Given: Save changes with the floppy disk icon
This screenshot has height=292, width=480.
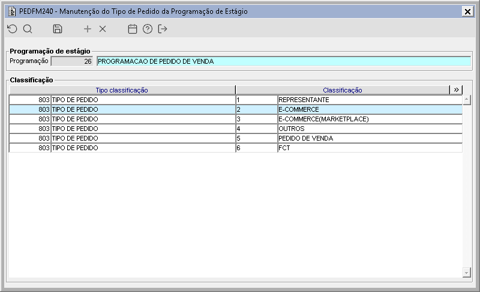Looking at the screenshot, I should coord(58,29).
